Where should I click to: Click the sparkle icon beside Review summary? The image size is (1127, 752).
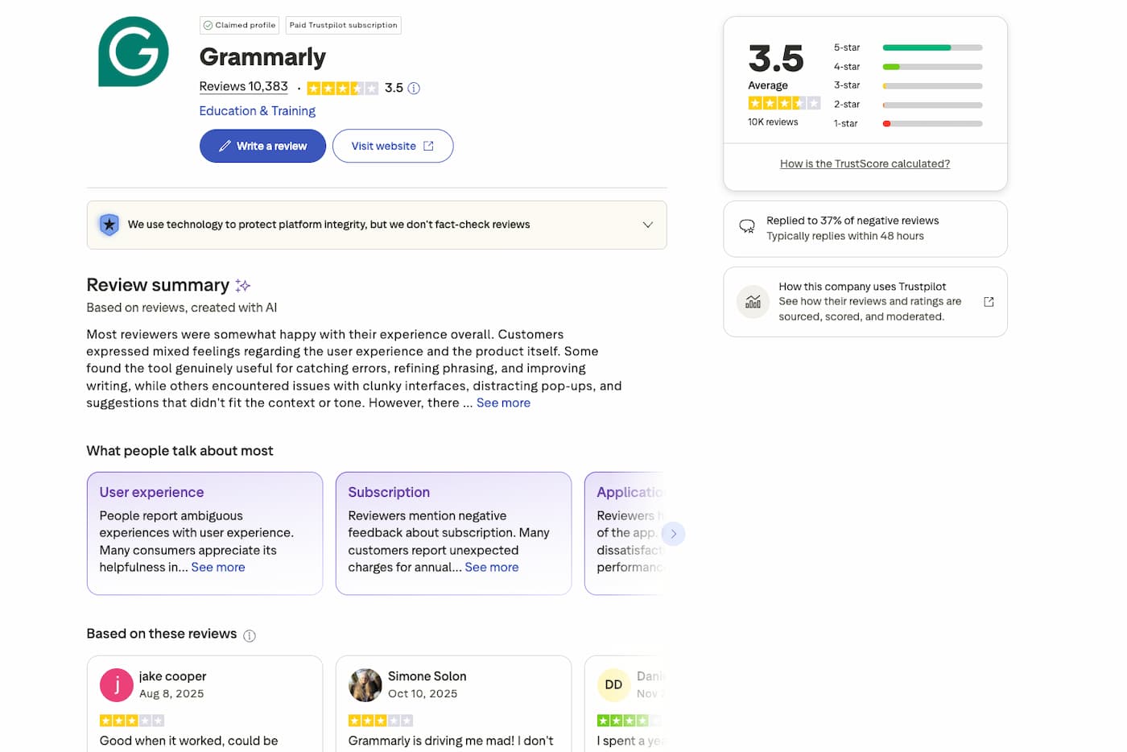tap(242, 284)
